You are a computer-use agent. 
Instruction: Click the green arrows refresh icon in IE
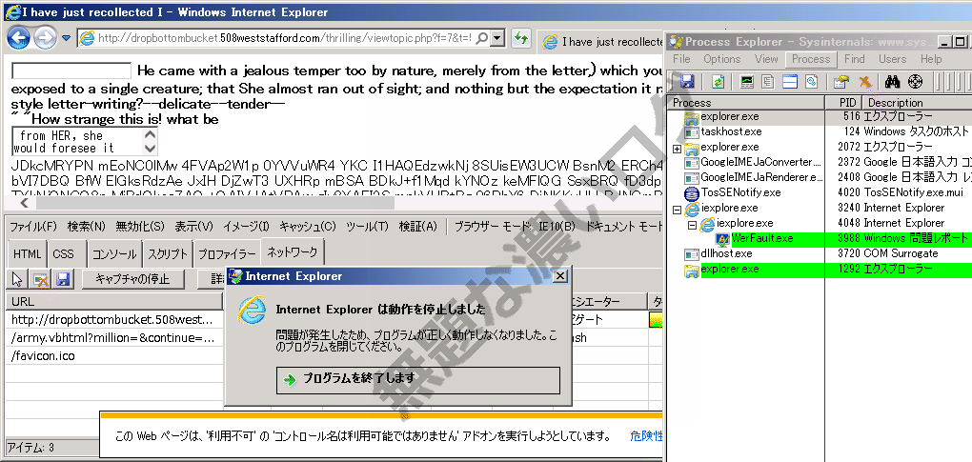(x=520, y=38)
